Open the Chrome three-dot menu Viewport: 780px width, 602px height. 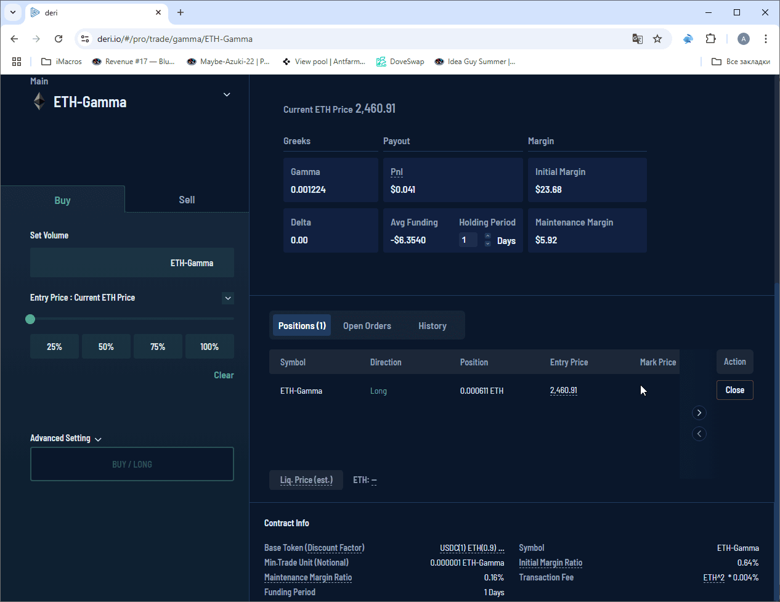766,39
